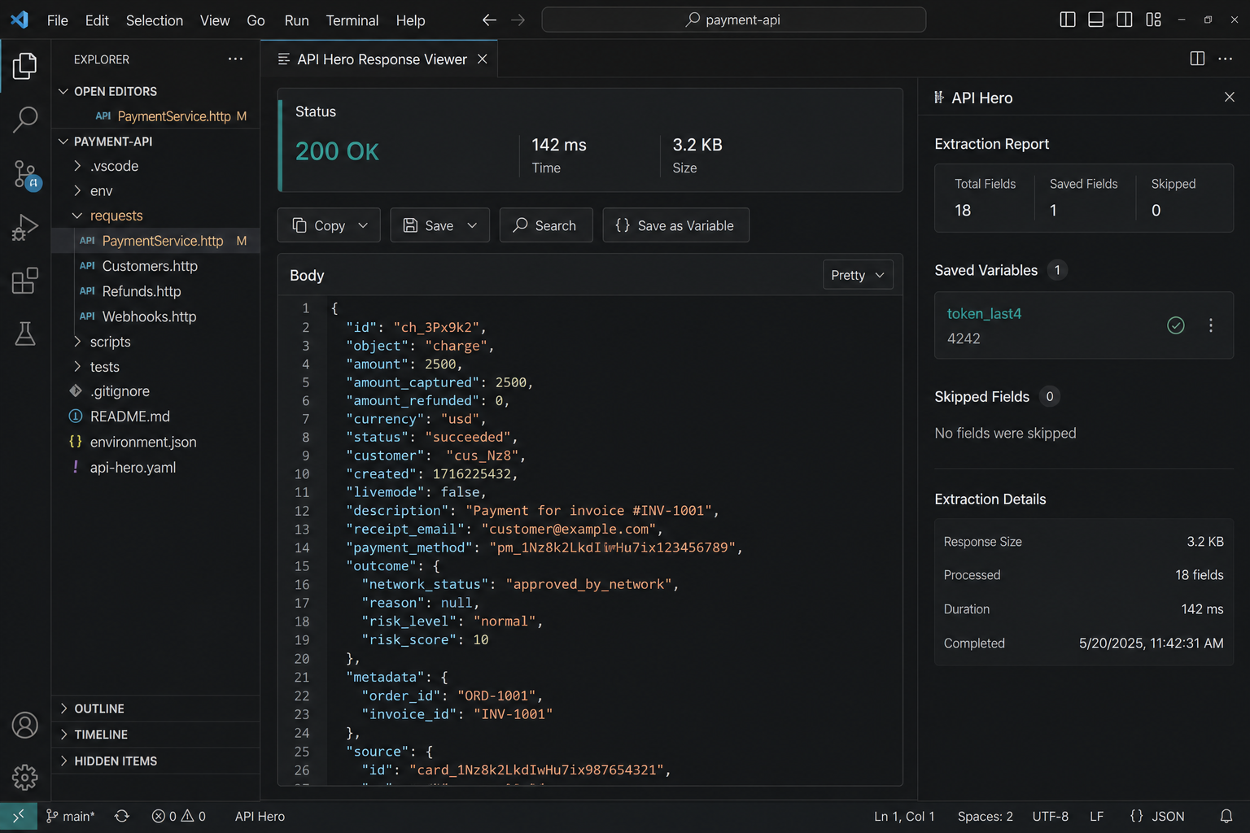Viewport: 1250px width, 833px height.
Task: Go forward with the navigation arrow
Action: [x=518, y=20]
